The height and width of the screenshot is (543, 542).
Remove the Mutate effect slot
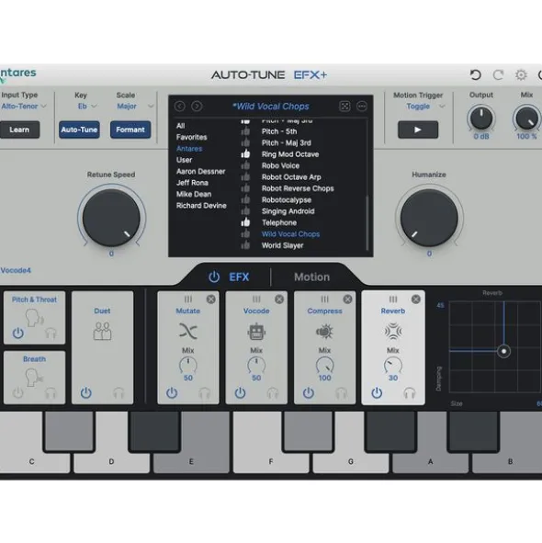click(x=211, y=300)
